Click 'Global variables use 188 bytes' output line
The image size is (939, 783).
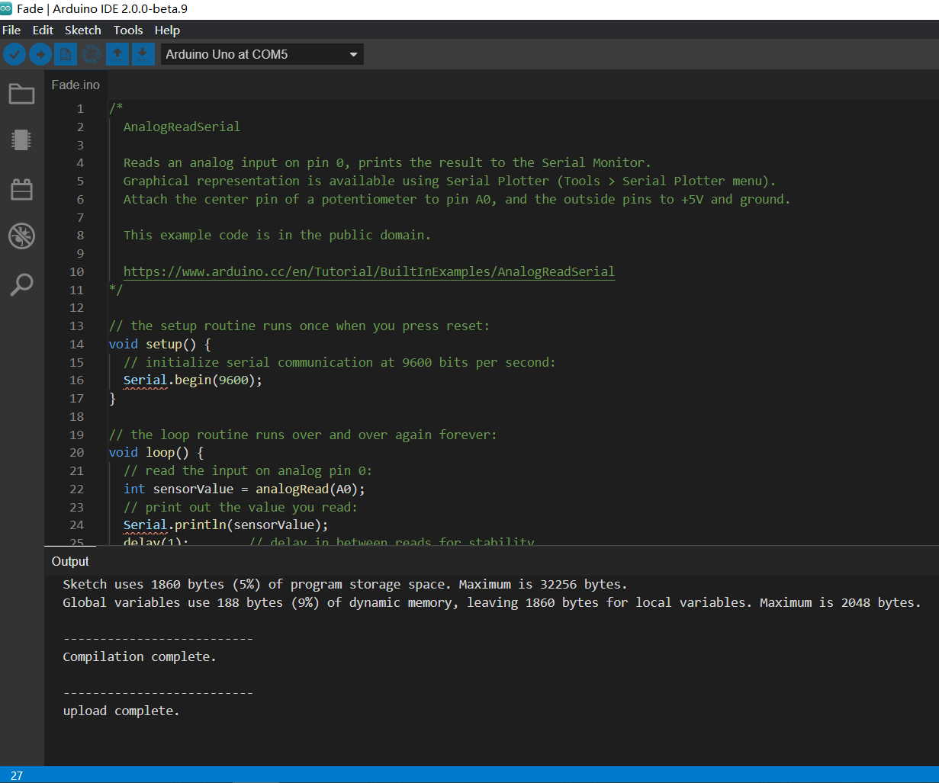coord(492,602)
